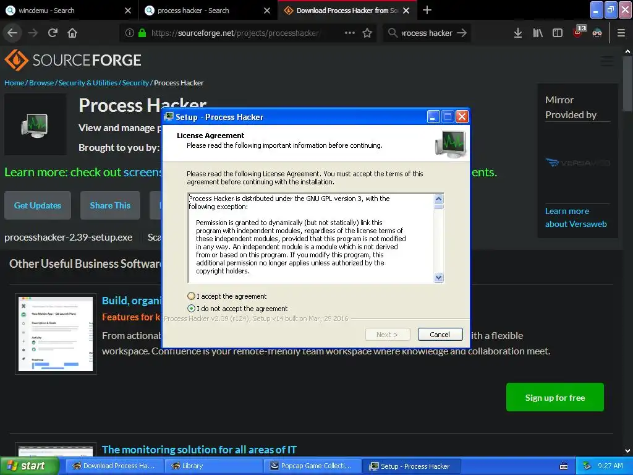Click the search go arrow

[462, 33]
